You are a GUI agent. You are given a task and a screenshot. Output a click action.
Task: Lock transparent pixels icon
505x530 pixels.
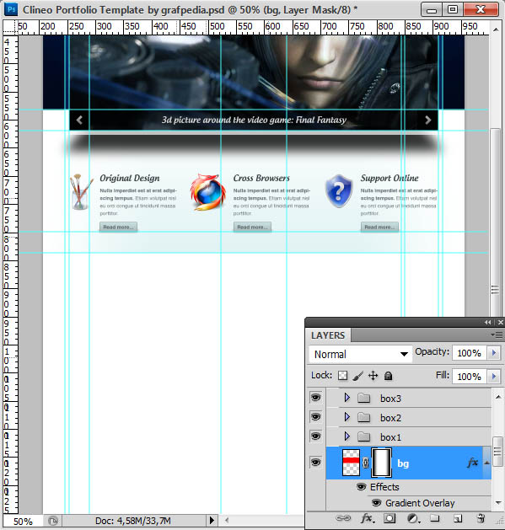342,376
